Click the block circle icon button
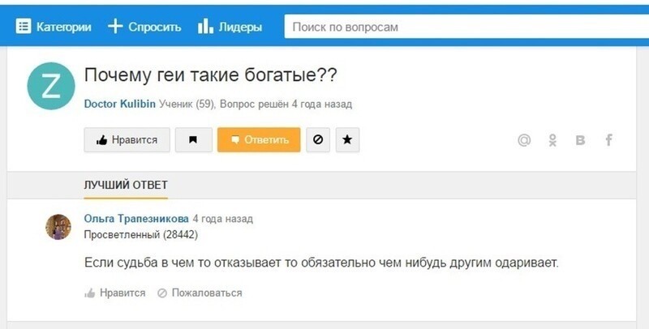 (x=317, y=140)
